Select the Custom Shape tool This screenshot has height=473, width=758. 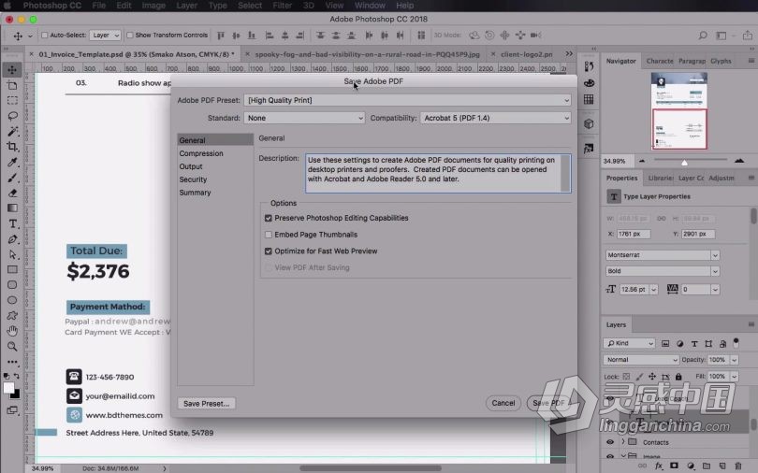coord(12,315)
